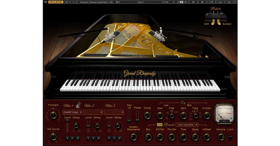This screenshot has height=146, width=280.
Task: Click the A→B copy button
Action: [211, 2]
